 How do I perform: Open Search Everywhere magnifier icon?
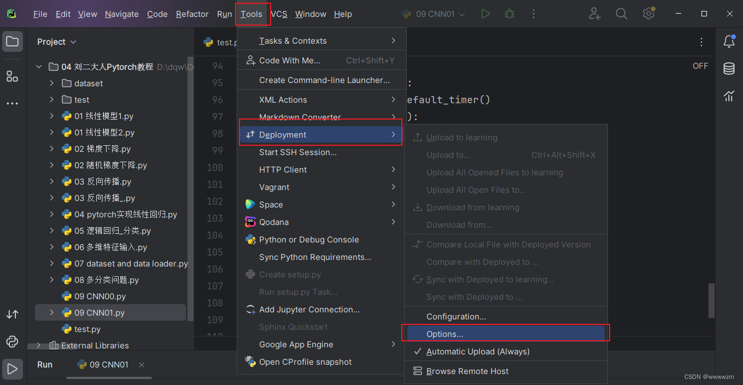coord(622,14)
